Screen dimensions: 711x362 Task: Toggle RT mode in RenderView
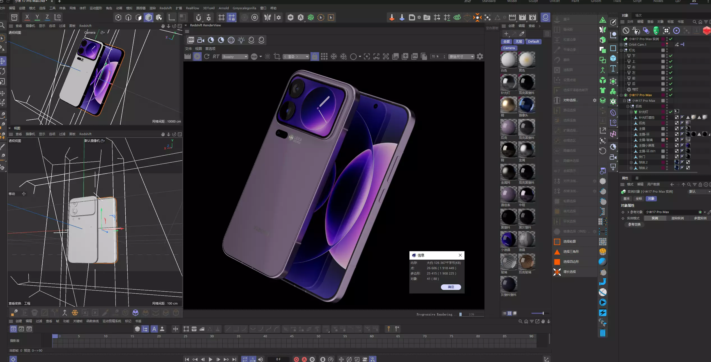[216, 57]
